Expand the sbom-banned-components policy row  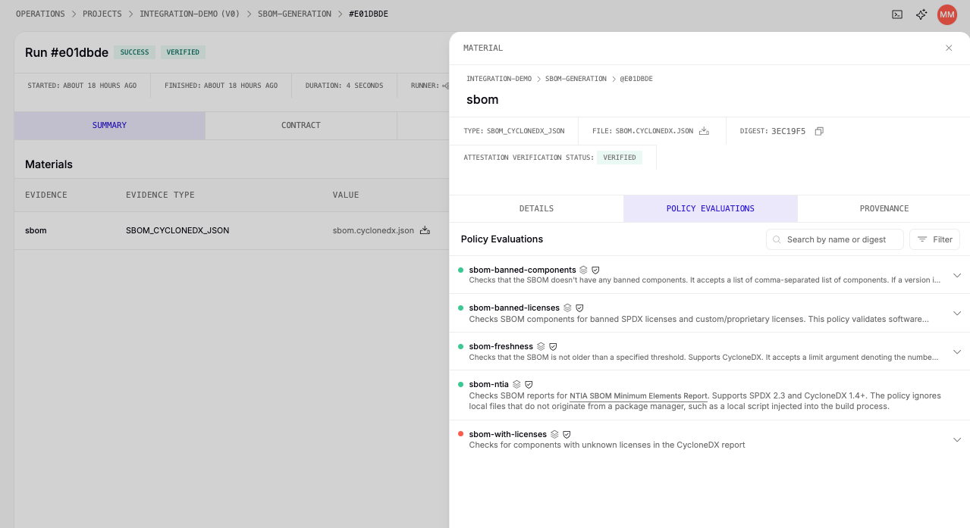tap(957, 275)
